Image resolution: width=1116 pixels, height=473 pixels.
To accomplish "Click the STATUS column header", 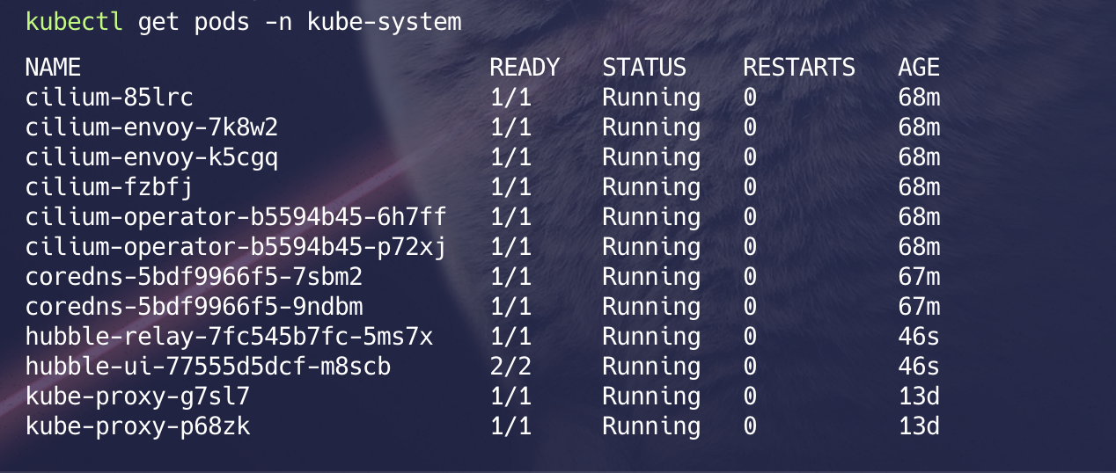I will pyautogui.click(x=644, y=68).
